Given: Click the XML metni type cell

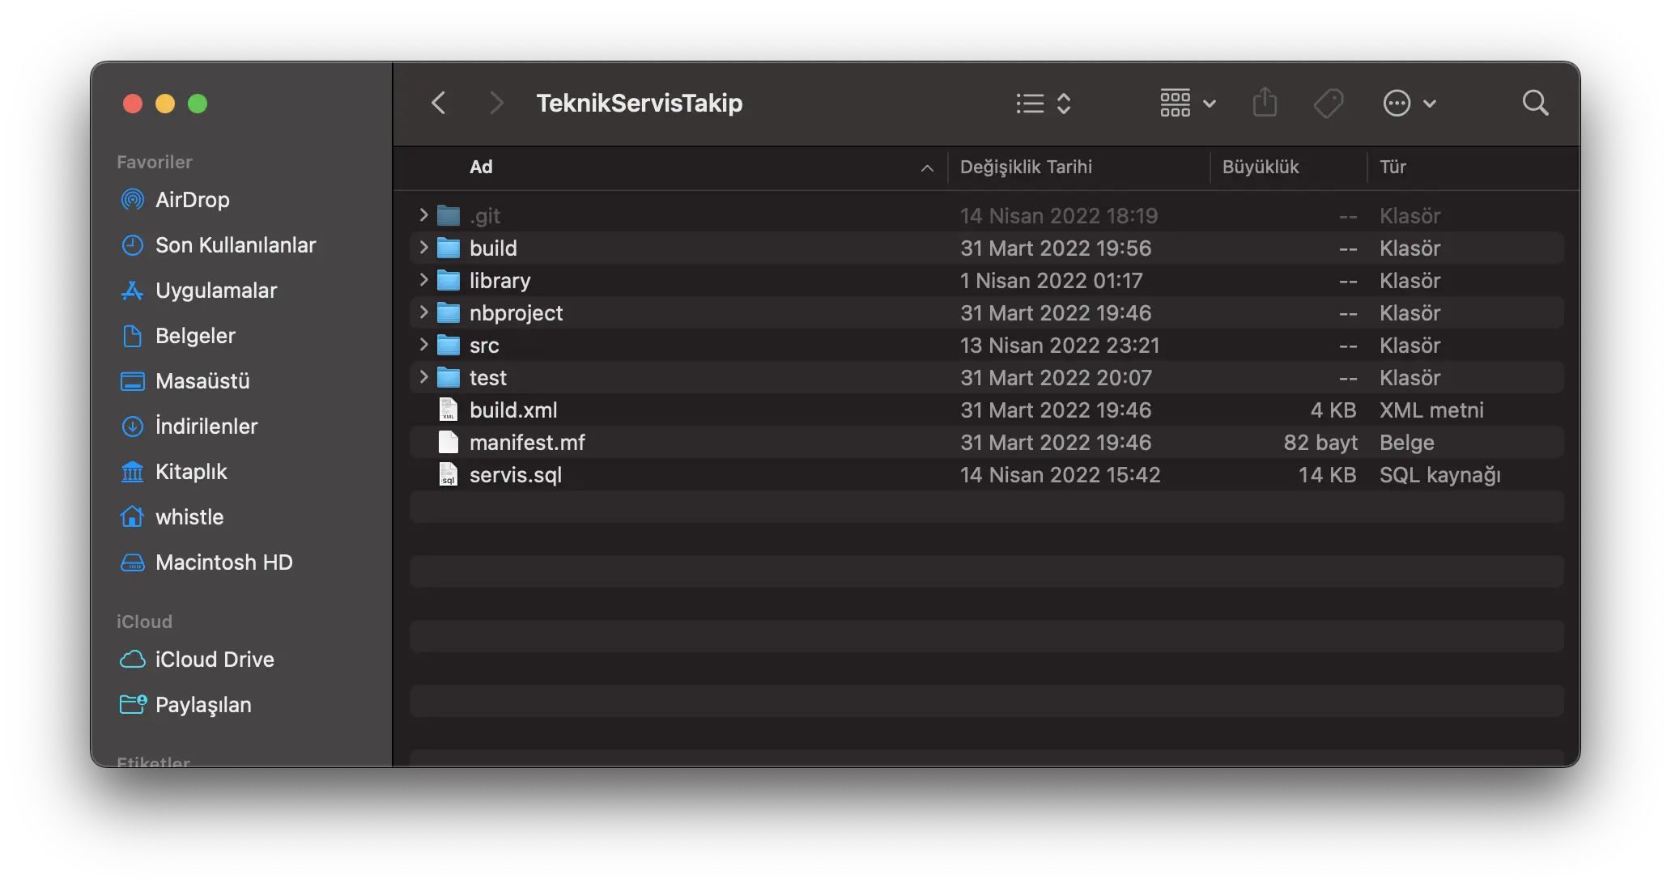Looking at the screenshot, I should point(1431,410).
